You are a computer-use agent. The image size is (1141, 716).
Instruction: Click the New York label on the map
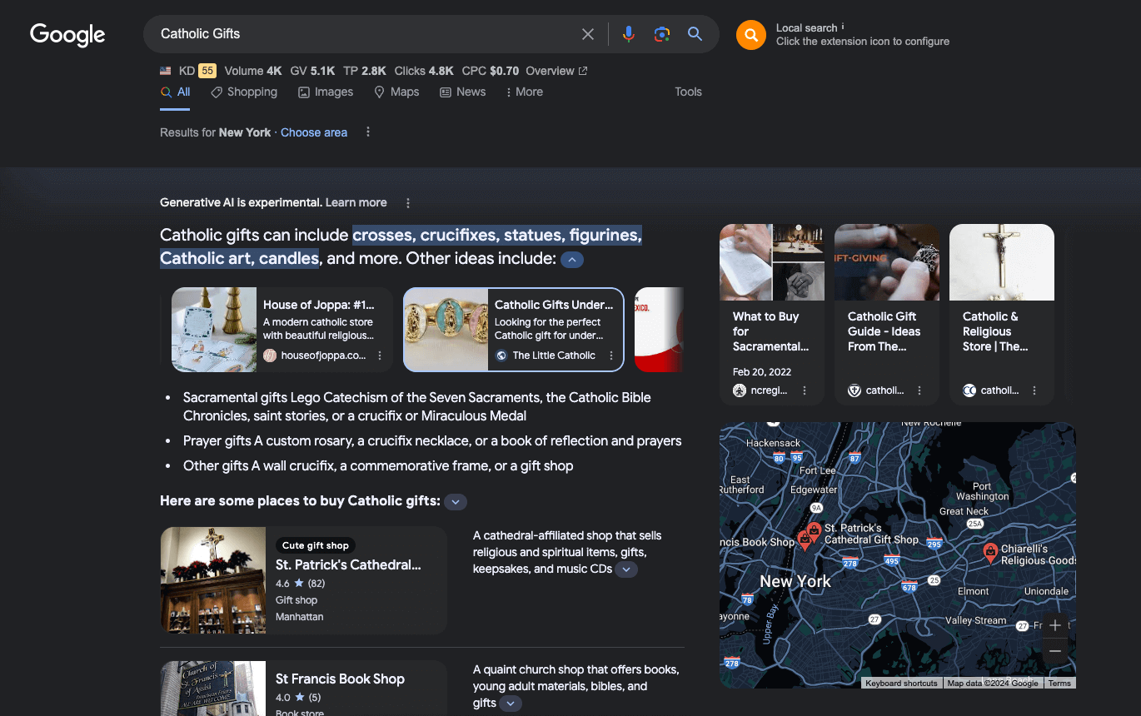795,581
